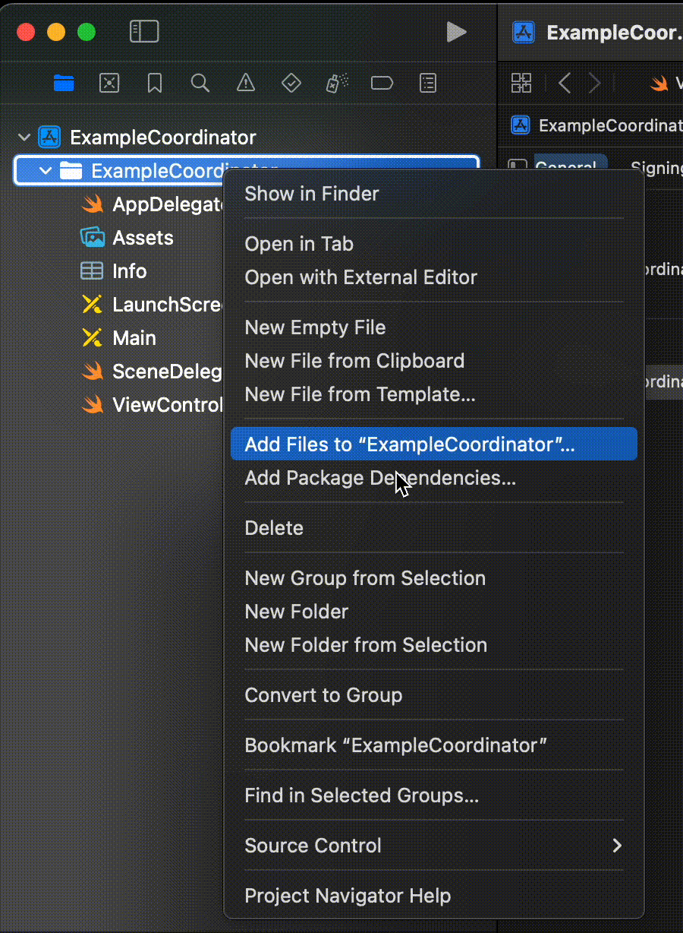Screen dimensions: 683x933
Task: Open Project Navigator Help
Action: tap(434, 896)
